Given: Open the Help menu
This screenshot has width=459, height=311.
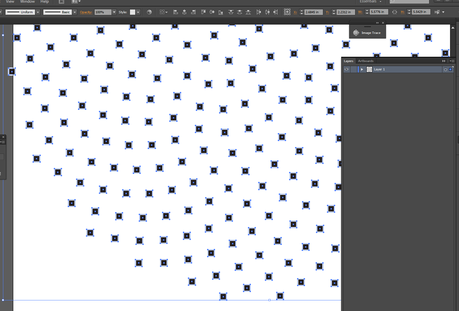Looking at the screenshot, I should [x=44, y=2].
